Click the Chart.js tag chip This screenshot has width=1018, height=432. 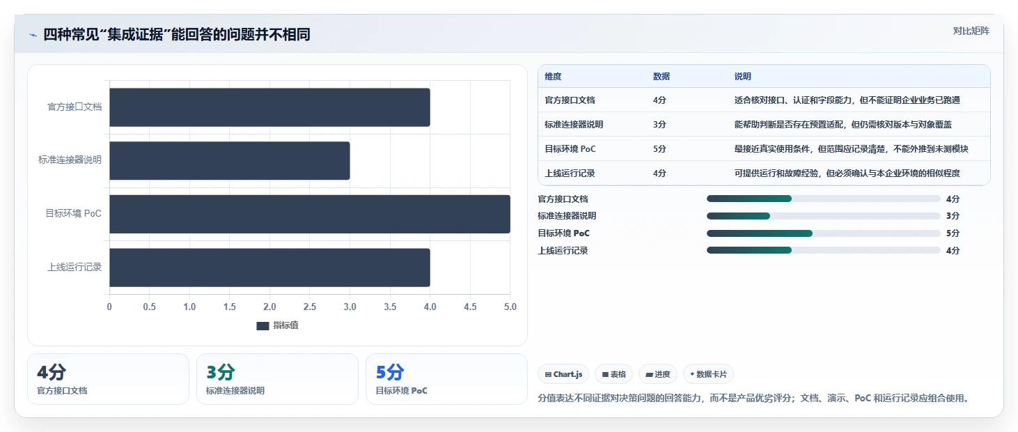point(563,374)
